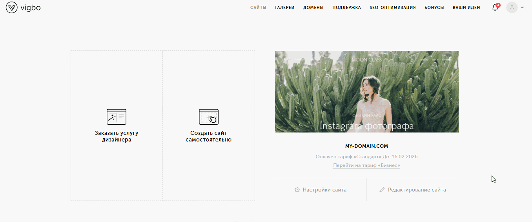
Task: Open the САЙТЫ menu item
Action: click(x=258, y=7)
